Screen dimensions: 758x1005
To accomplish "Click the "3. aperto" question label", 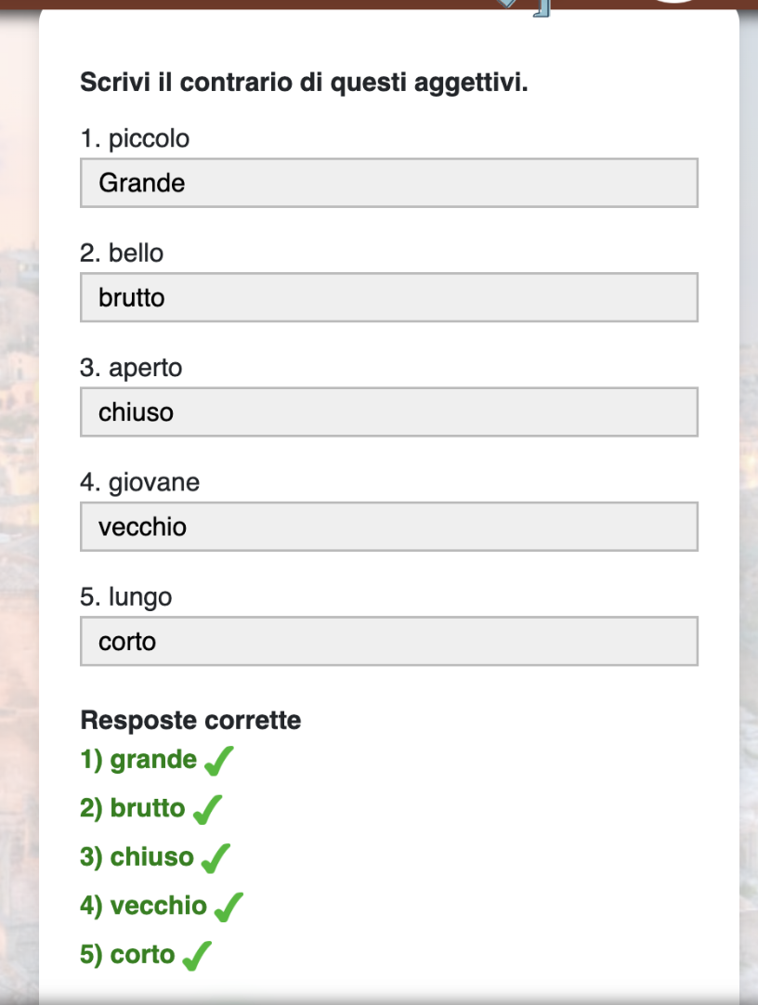I will click(x=131, y=368).
